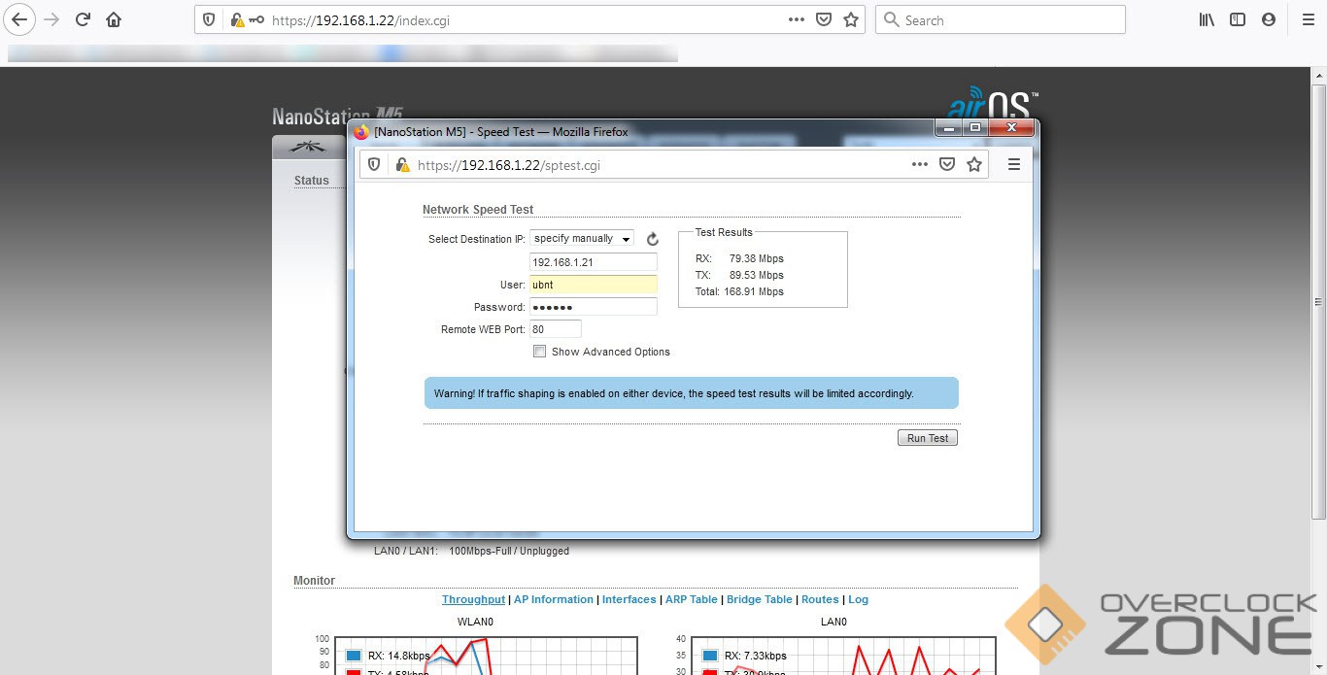Open the Bridge Table link
This screenshot has height=675, width=1327.
click(760, 599)
